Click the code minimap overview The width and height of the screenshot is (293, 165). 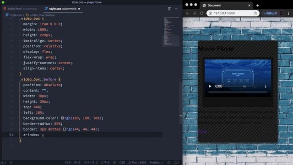[x=171, y=31]
